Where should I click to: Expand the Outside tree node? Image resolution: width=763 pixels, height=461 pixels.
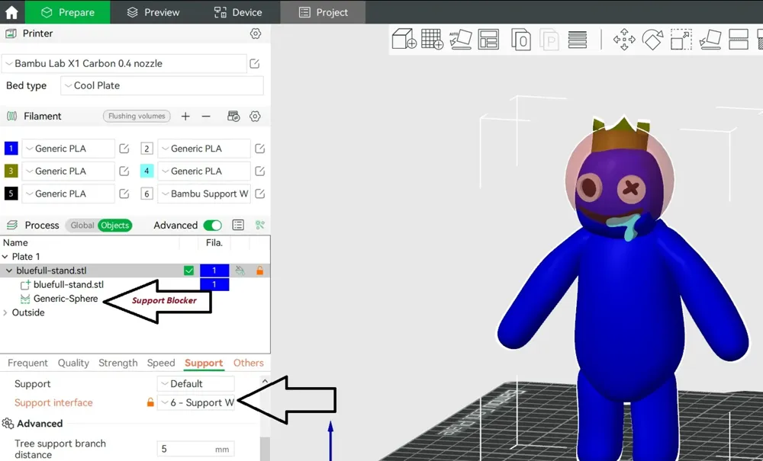(x=6, y=312)
